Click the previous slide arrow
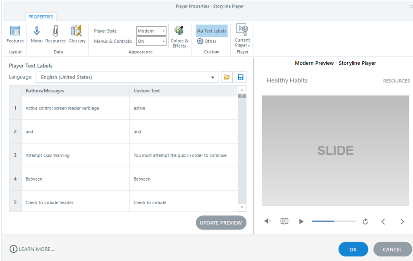This screenshot has width=413, height=261. click(x=383, y=222)
